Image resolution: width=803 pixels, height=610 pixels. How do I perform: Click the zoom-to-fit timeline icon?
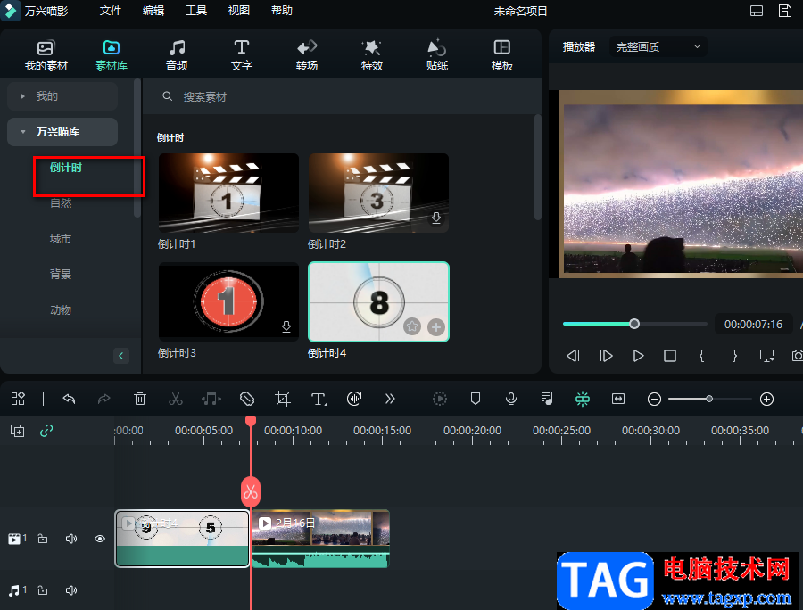coord(618,399)
